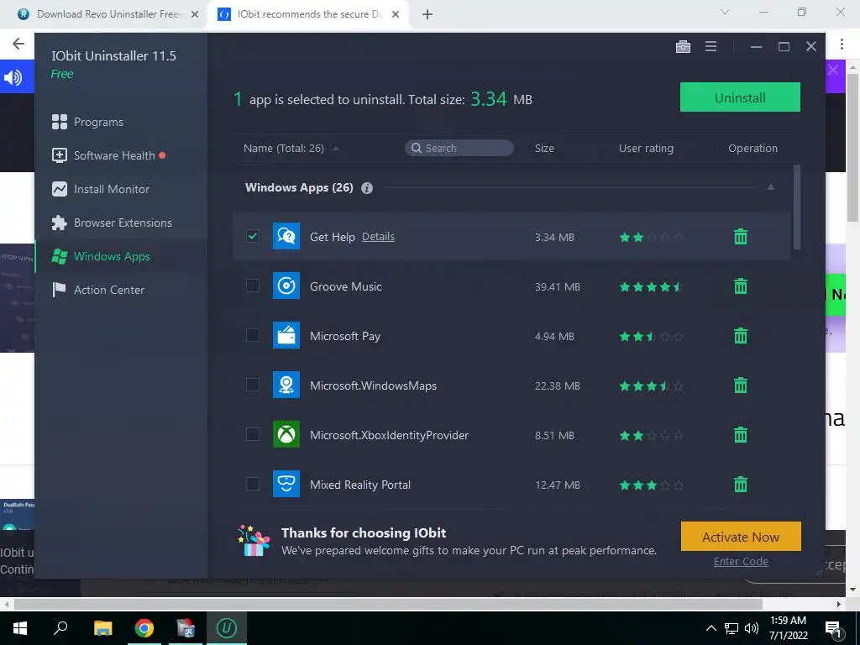The height and width of the screenshot is (645, 860).
Task: Click the Xbox Identity Provider icon
Action: click(286, 434)
